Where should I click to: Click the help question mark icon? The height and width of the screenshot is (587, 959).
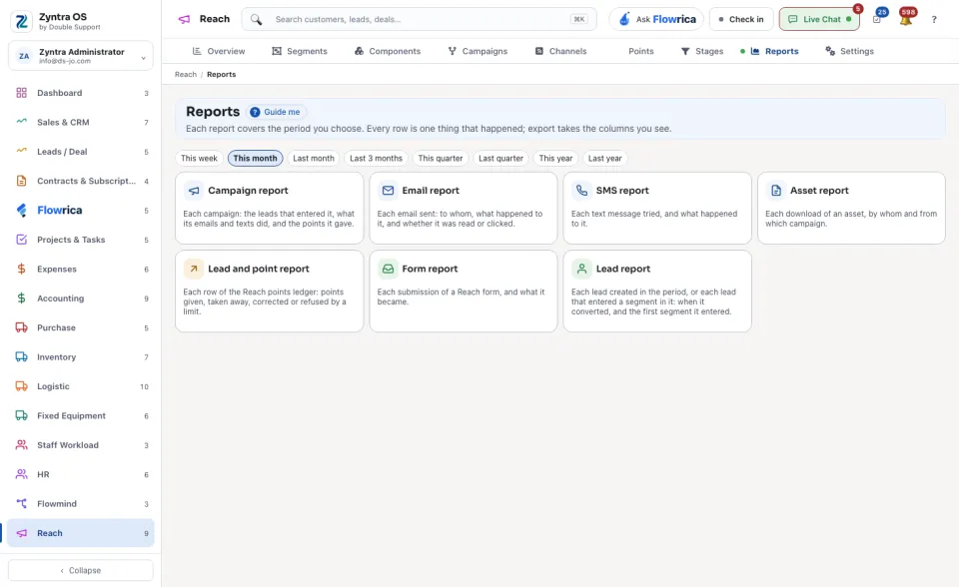point(934,20)
